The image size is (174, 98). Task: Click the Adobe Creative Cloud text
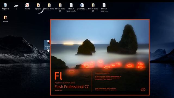pyautogui.click(x=65, y=83)
